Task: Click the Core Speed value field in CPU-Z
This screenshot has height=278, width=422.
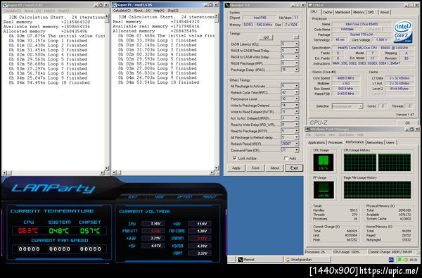Action: click(345, 78)
